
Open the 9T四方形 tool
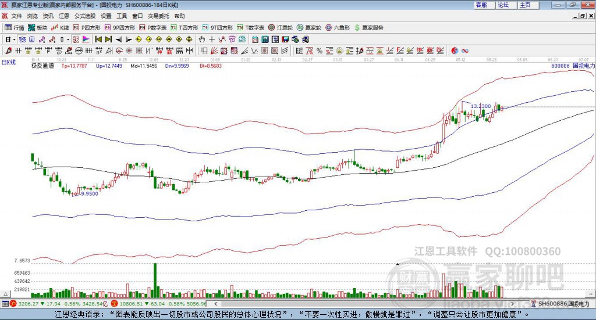click(x=218, y=28)
